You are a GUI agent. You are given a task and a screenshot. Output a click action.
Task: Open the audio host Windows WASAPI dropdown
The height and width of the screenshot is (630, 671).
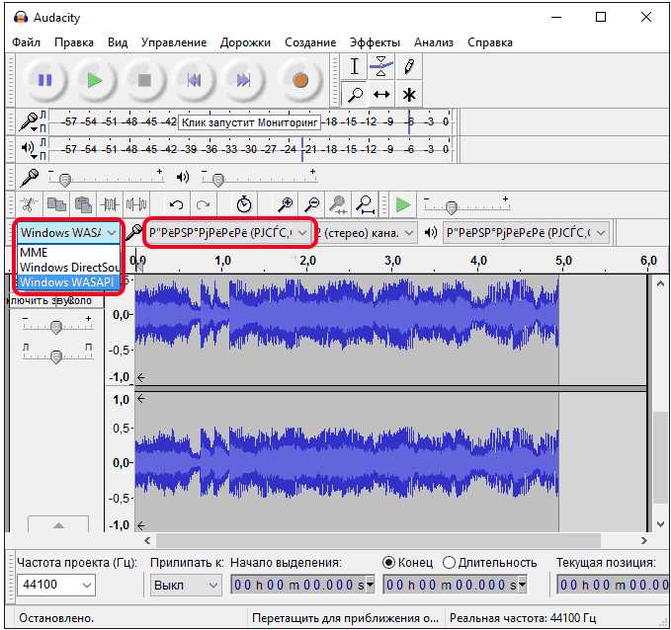(x=68, y=233)
